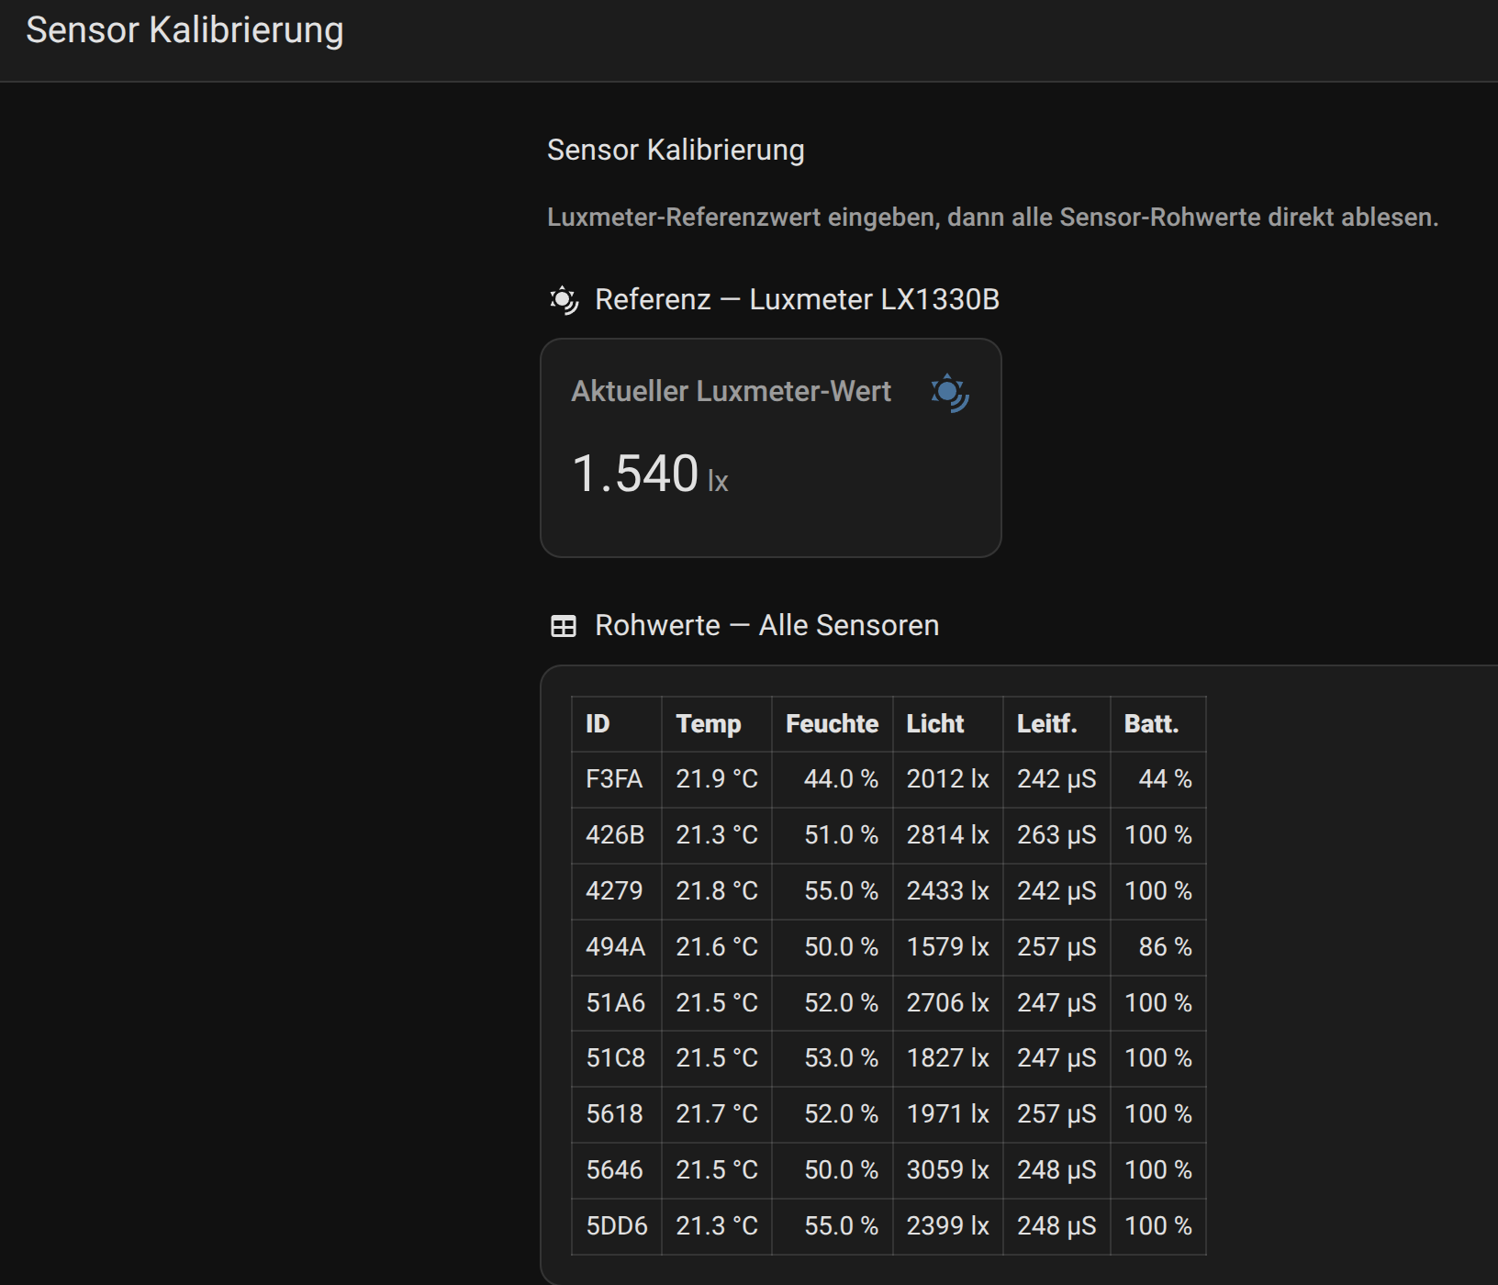Select sensor ID F3FA in table
The width and height of the screenshot is (1498, 1285).
(614, 779)
